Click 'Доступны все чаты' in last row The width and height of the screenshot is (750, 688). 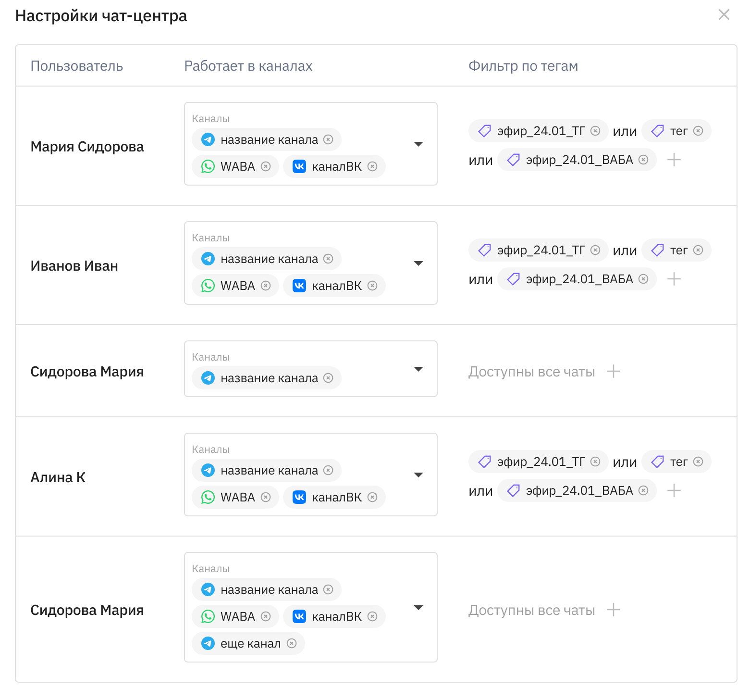point(531,610)
